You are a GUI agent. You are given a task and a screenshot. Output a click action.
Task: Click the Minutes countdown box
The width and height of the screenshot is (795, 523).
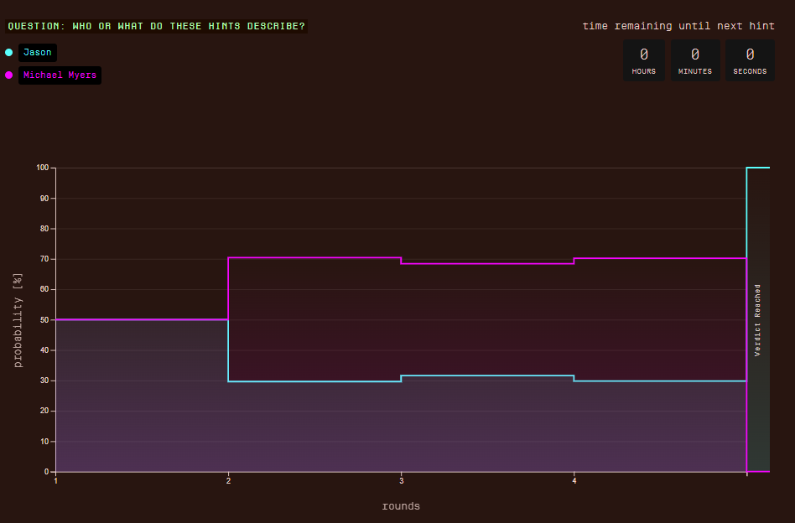coord(695,60)
